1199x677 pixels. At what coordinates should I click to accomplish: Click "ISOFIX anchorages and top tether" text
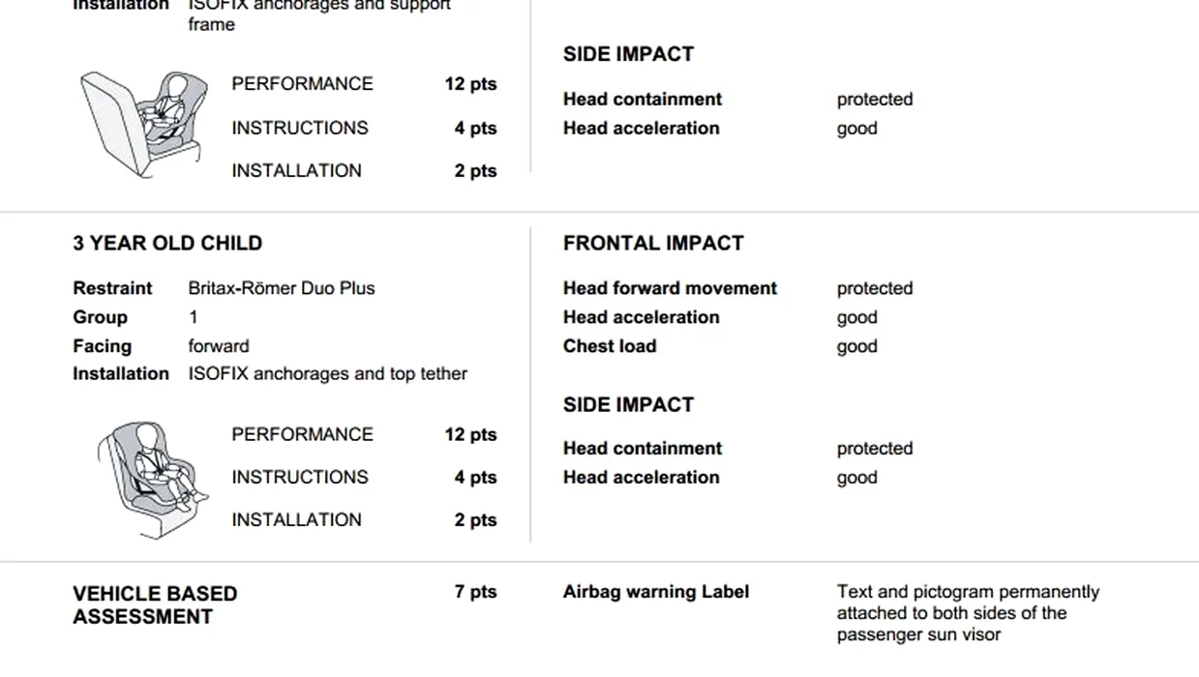pyautogui.click(x=327, y=373)
